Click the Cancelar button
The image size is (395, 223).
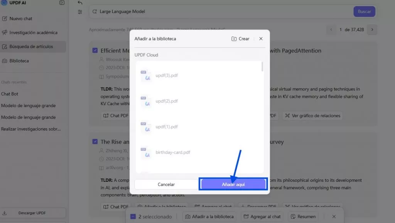166,184
